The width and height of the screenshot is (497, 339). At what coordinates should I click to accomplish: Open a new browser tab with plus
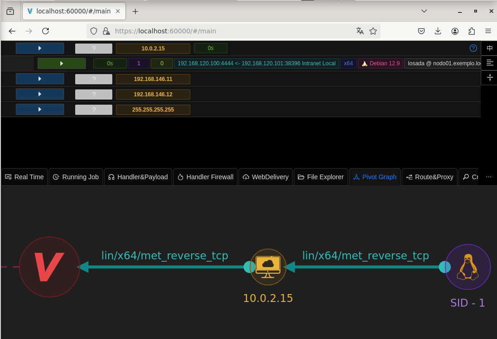click(x=136, y=12)
